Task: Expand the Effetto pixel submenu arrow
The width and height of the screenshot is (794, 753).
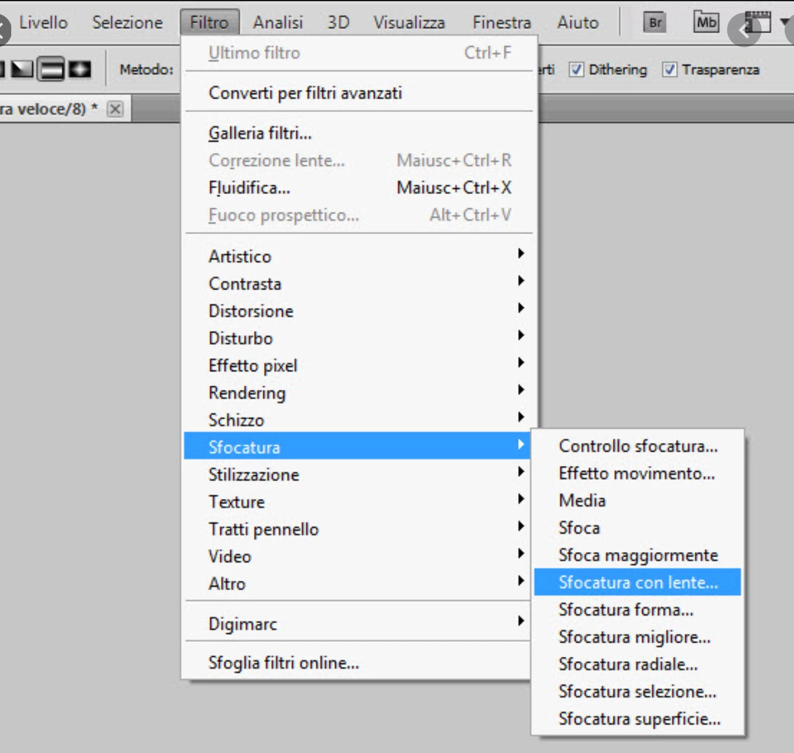Action: [x=521, y=362]
